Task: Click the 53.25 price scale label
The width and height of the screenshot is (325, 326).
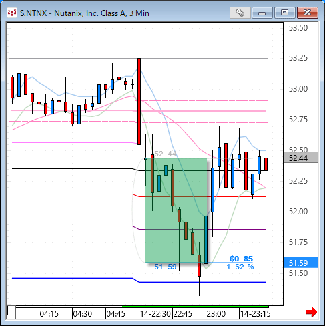Action: 298,58
